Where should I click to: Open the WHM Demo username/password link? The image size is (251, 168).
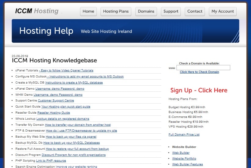(58, 94)
